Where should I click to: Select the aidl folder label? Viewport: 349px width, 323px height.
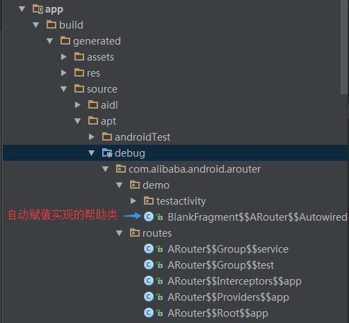click(x=109, y=105)
